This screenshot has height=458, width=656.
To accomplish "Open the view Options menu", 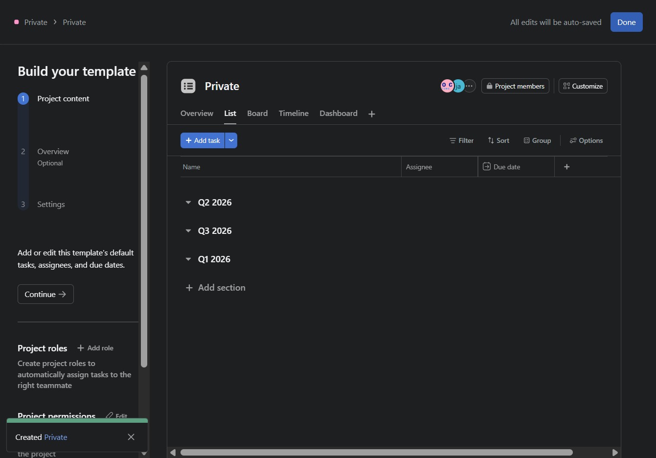I will pos(586,140).
